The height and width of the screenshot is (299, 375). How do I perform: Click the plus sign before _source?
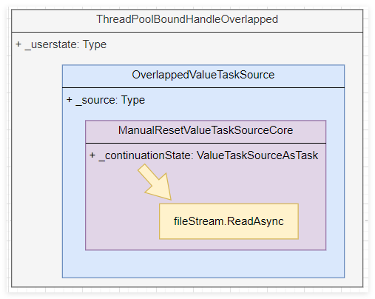click(70, 100)
